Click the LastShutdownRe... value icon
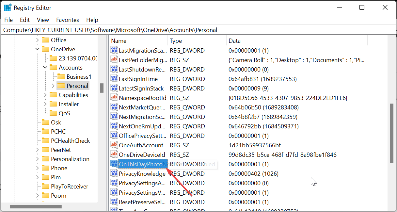 click(x=114, y=70)
